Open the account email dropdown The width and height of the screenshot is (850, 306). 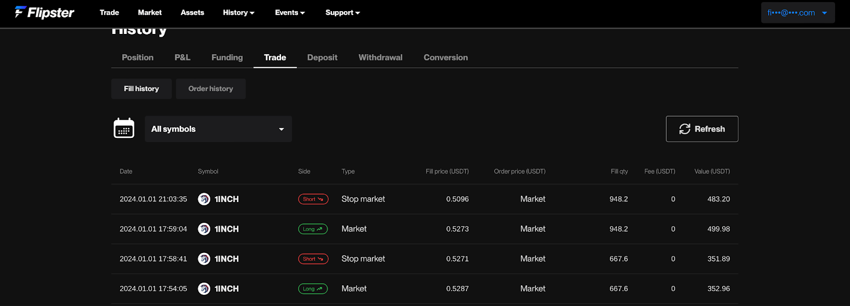click(x=797, y=13)
